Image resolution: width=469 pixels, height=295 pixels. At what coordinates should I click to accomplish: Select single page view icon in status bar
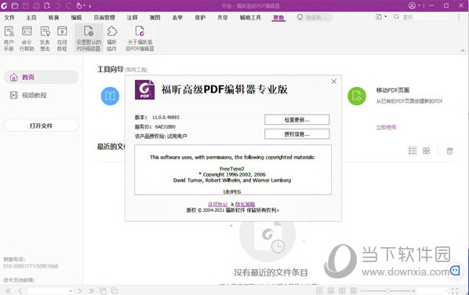pyautogui.click(x=319, y=291)
